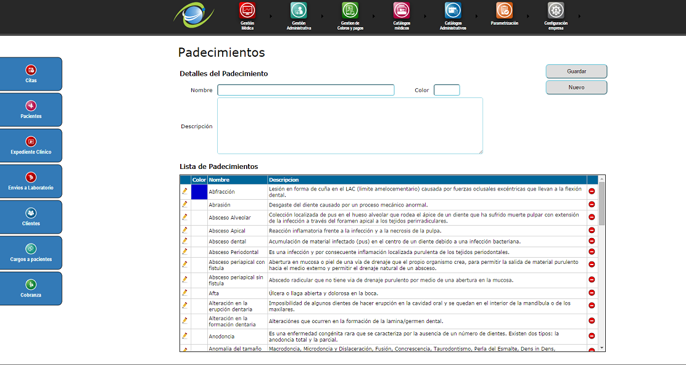Open Citas in the left sidebar
The image size is (686, 365).
[x=31, y=74]
